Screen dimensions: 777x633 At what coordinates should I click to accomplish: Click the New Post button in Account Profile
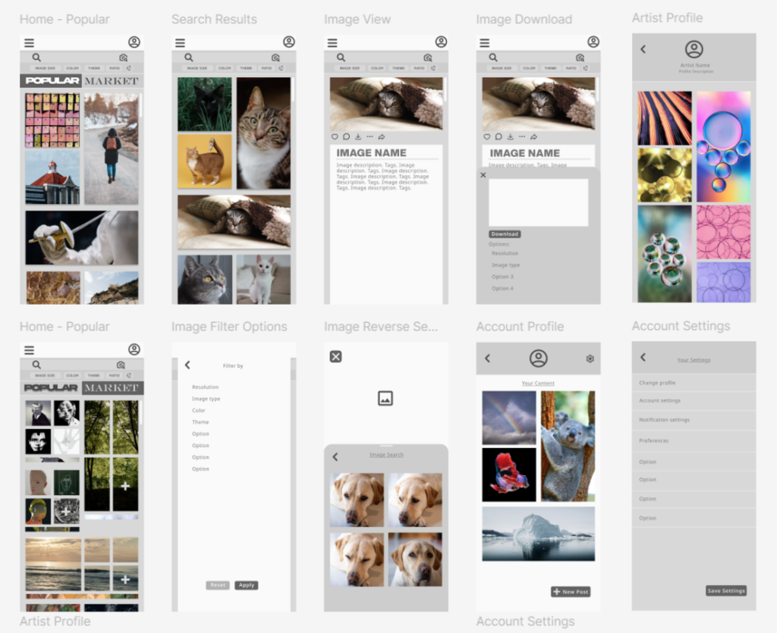(x=571, y=591)
